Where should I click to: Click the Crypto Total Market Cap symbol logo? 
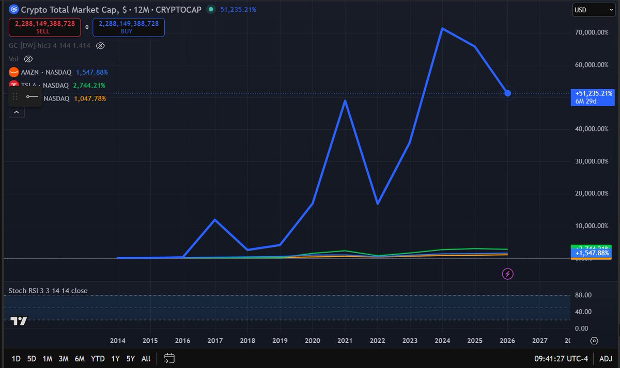(14, 9)
